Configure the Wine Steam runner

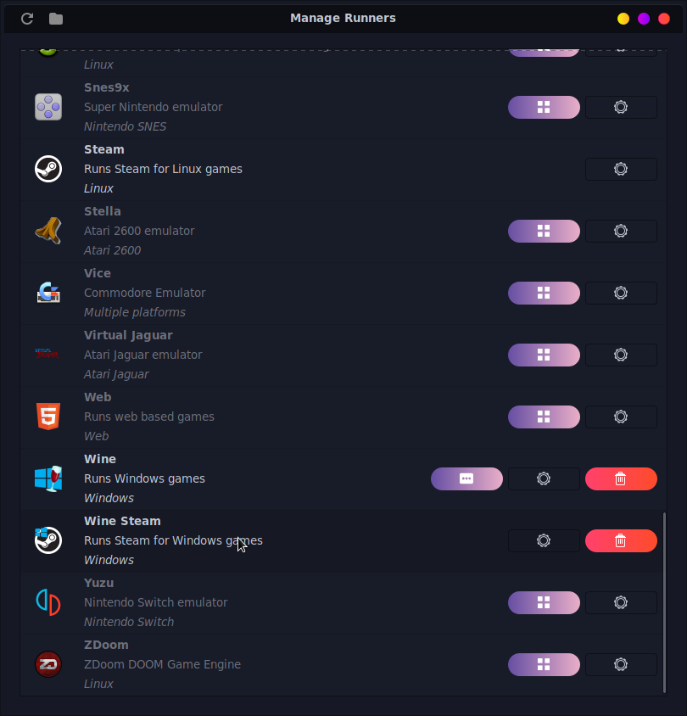544,540
